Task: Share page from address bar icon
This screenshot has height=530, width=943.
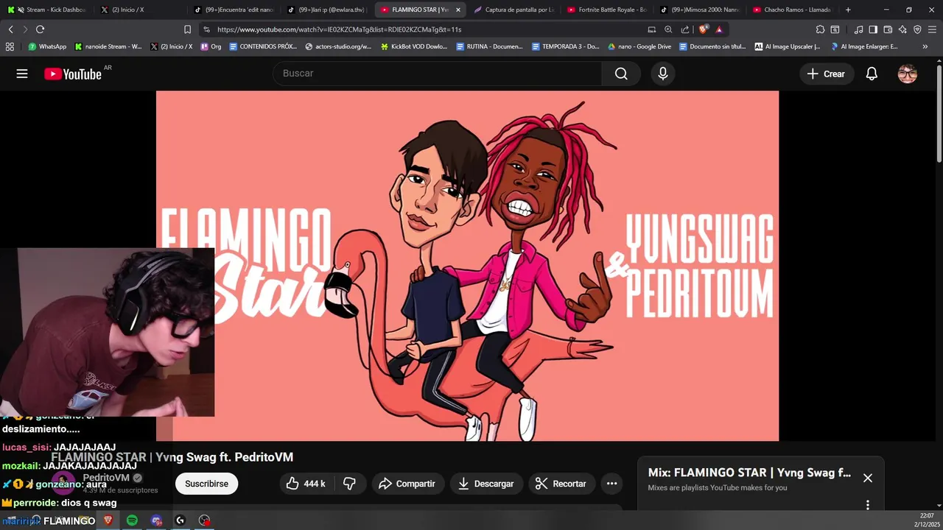Action: (x=685, y=29)
